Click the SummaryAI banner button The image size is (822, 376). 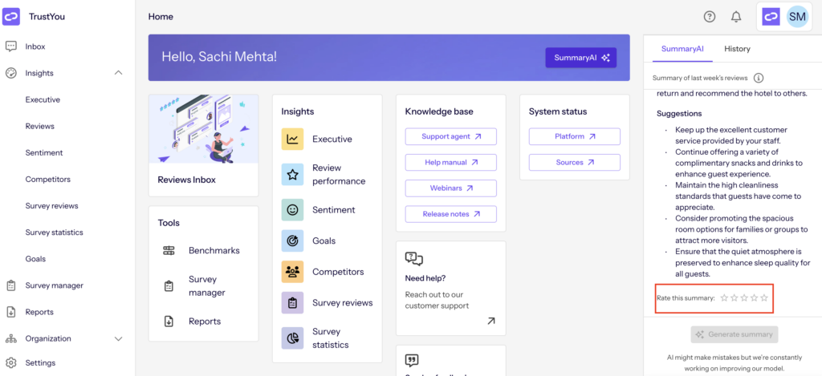pos(581,58)
